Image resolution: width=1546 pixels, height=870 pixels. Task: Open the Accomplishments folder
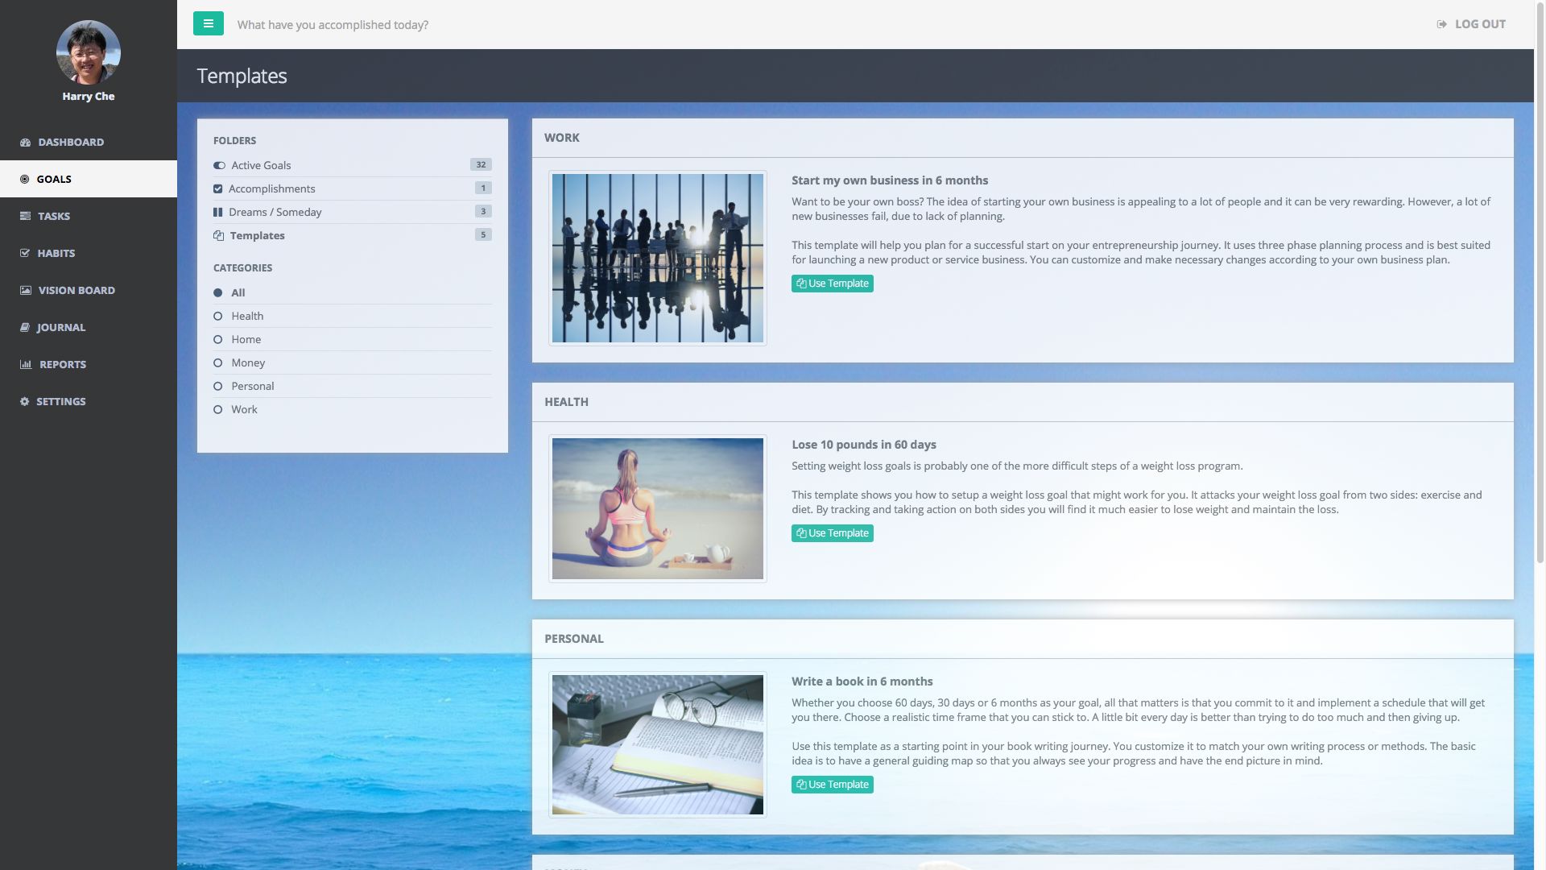(x=271, y=188)
